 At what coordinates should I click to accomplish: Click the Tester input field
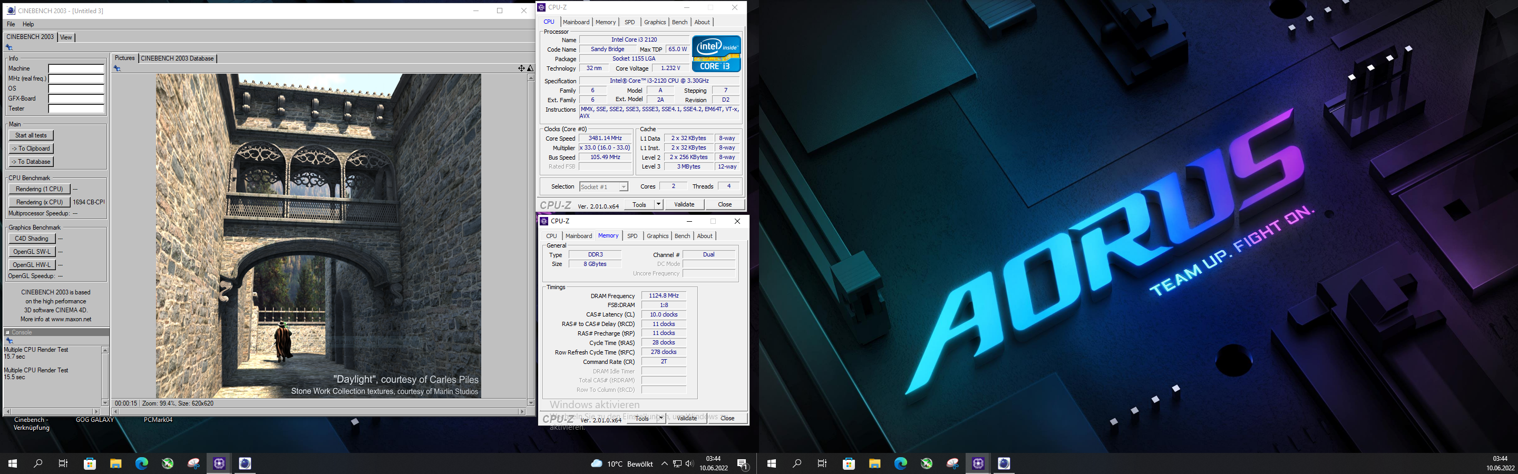coord(76,108)
